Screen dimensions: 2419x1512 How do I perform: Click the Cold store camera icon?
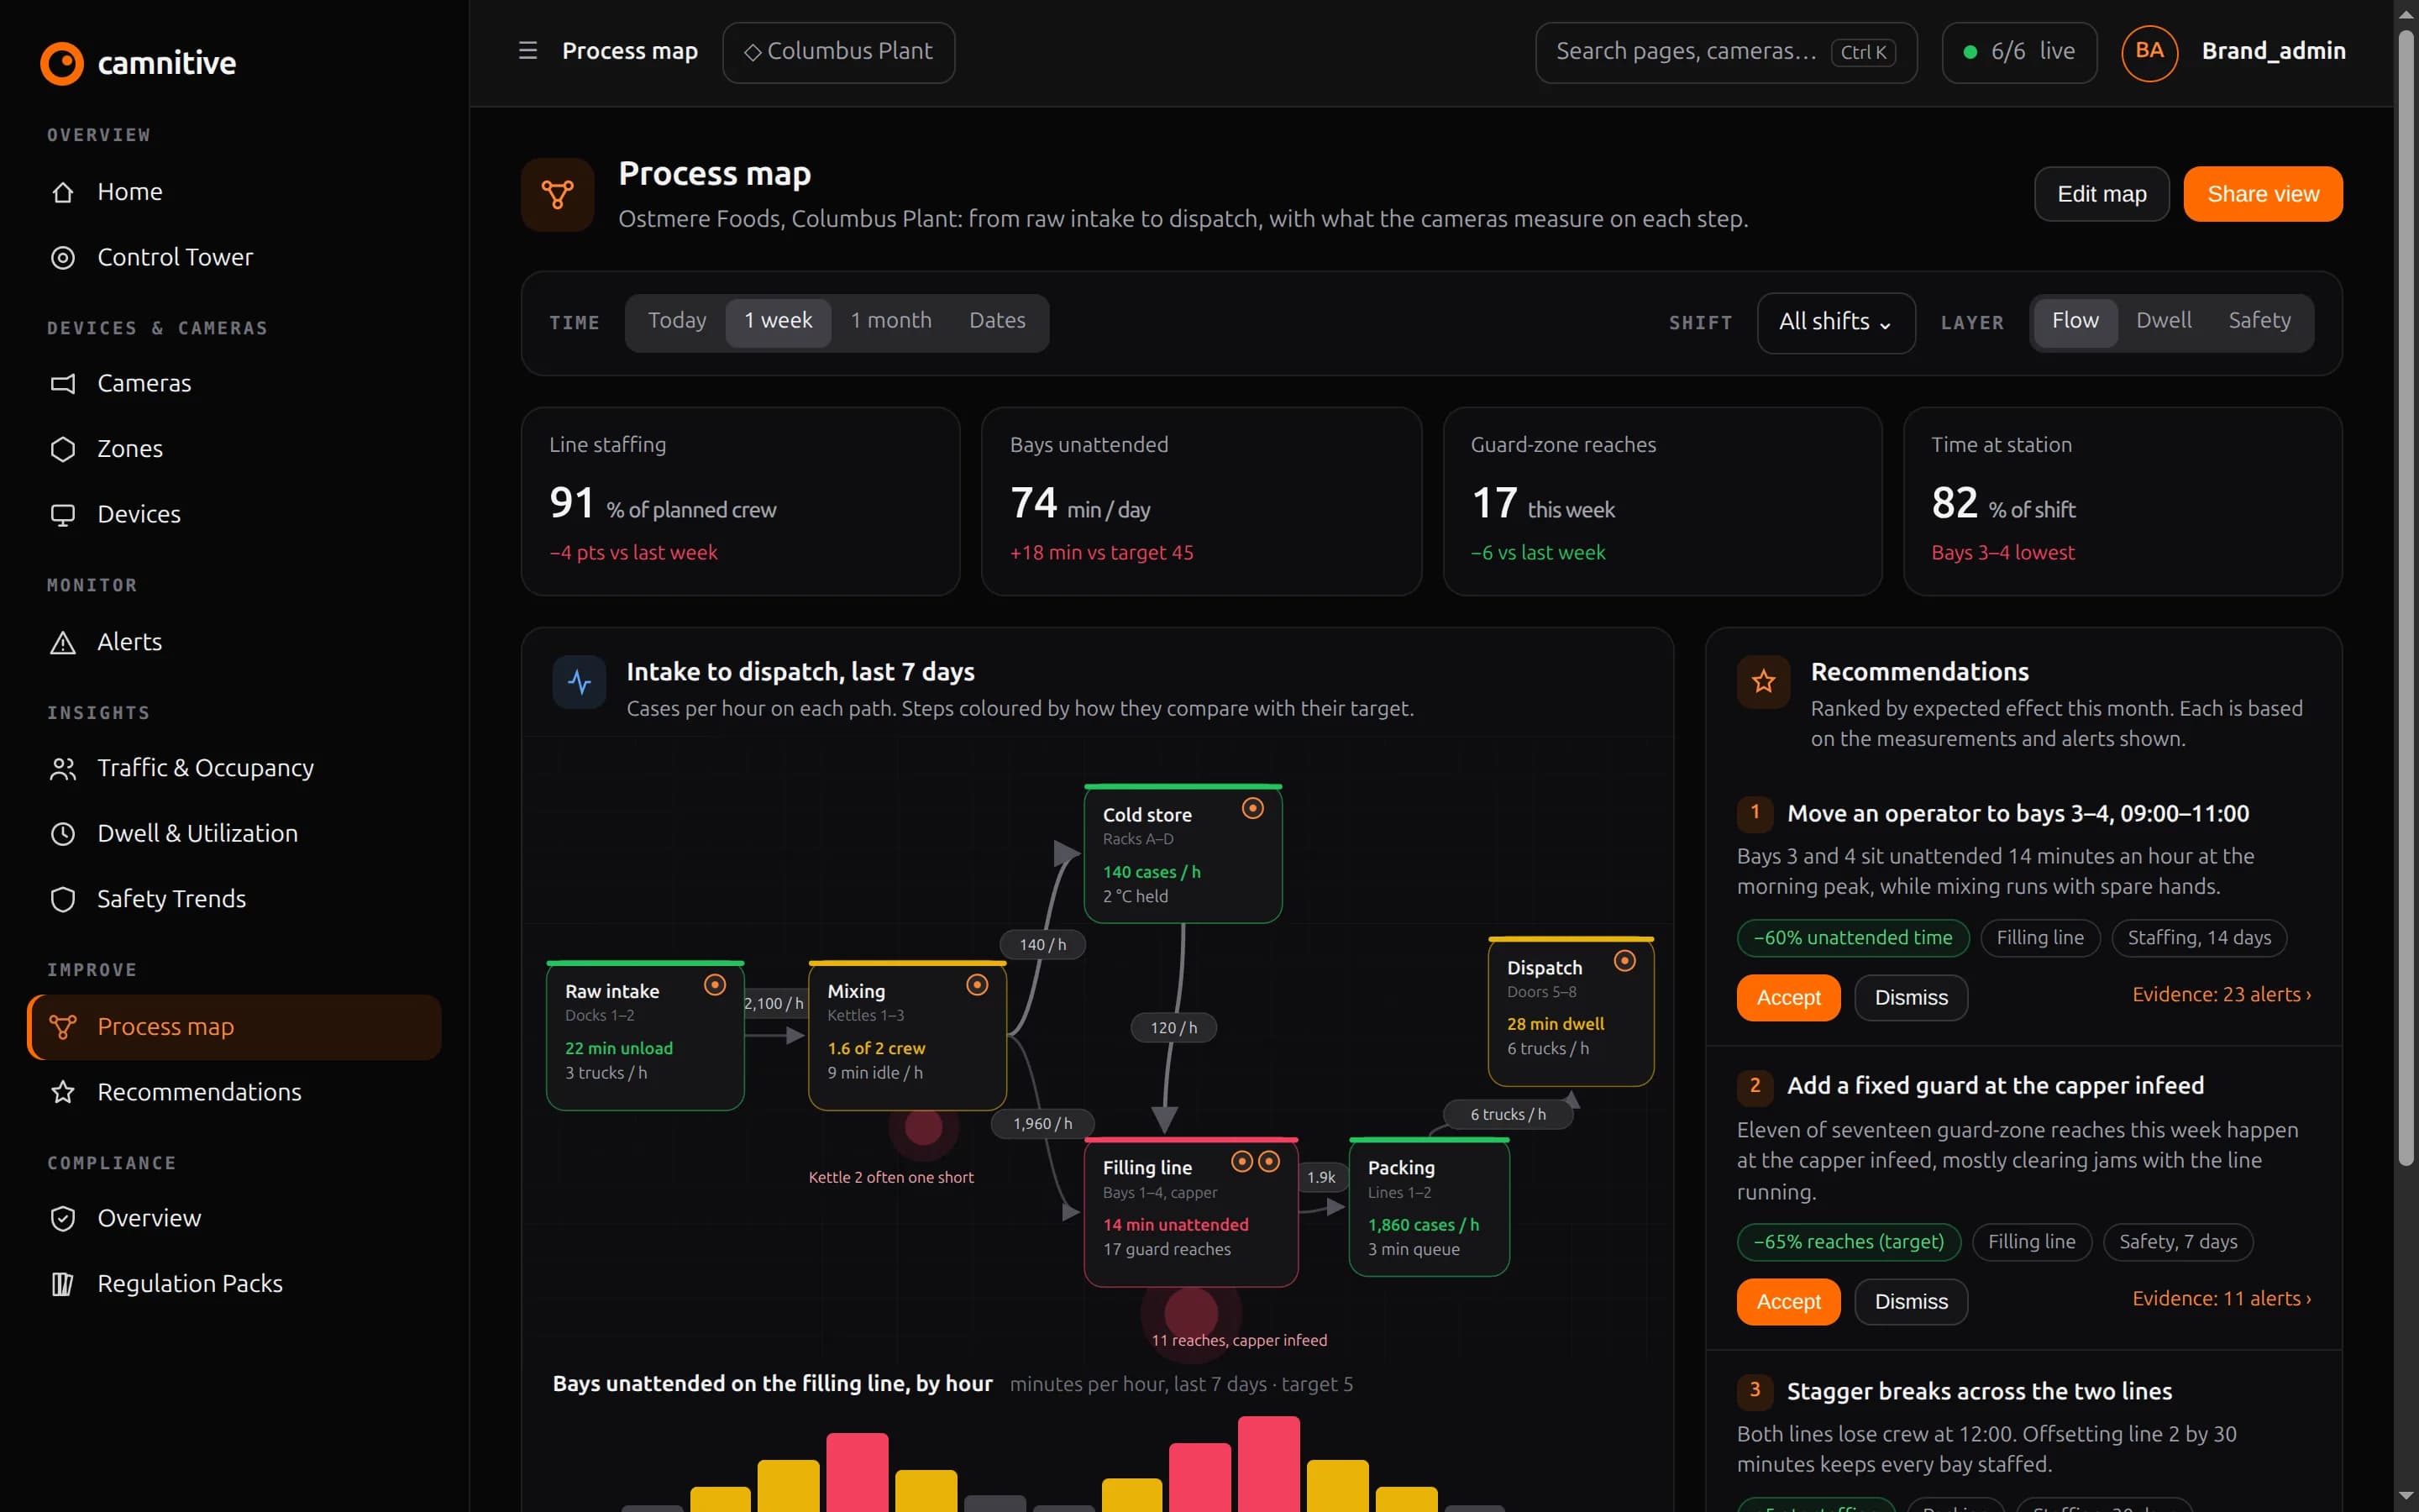pos(1252,808)
